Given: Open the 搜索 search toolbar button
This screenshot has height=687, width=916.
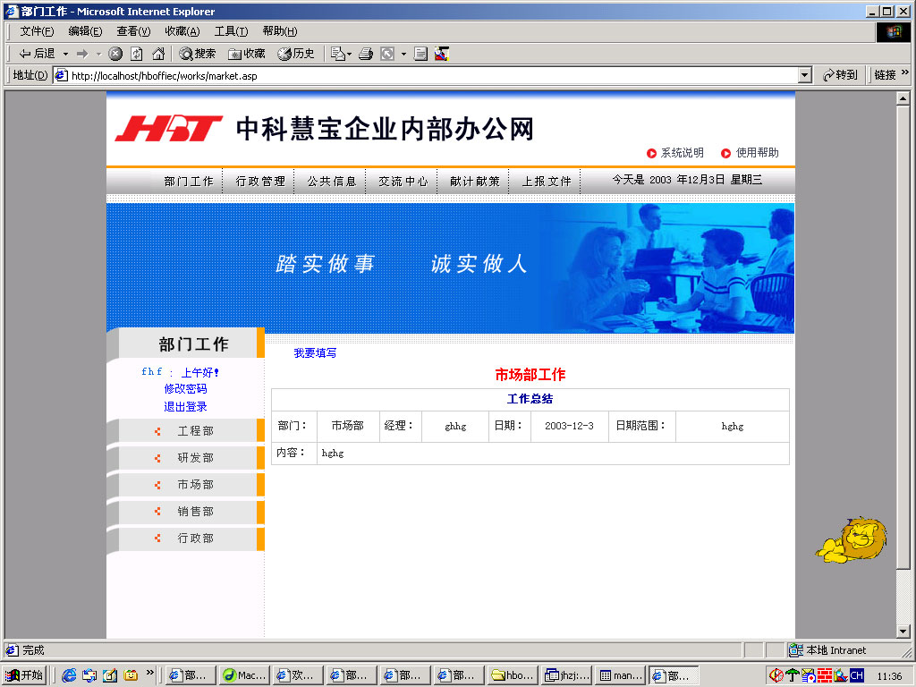Looking at the screenshot, I should click(x=198, y=54).
